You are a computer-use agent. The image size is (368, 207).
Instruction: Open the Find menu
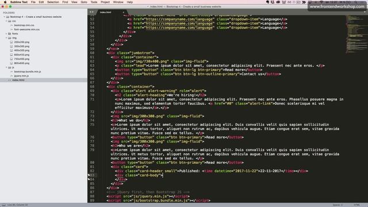65,2
